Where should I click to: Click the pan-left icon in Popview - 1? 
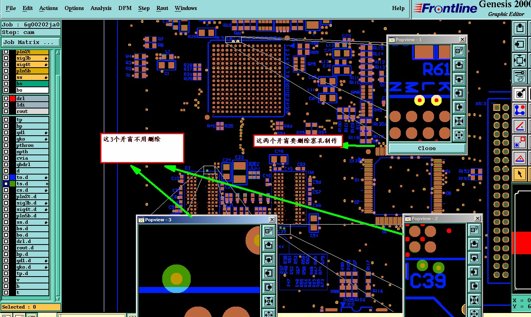(459, 93)
